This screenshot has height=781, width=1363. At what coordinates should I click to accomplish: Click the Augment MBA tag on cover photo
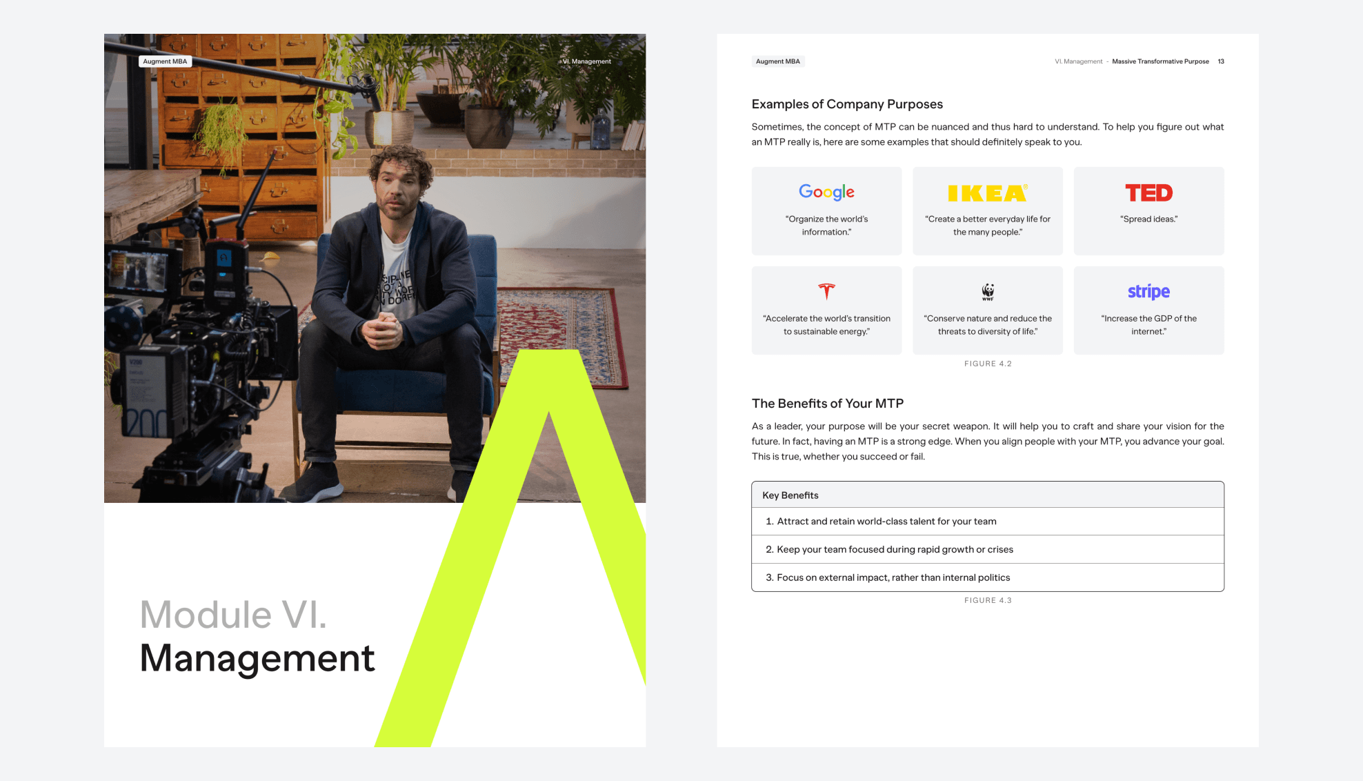pos(165,61)
